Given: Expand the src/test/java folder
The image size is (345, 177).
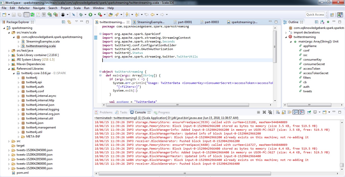Looking at the screenshot, I should point(9,51).
